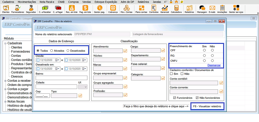Click the Desmarcar link
Image resolution: width=259 pixels, height=122 pixels.
[214, 65]
